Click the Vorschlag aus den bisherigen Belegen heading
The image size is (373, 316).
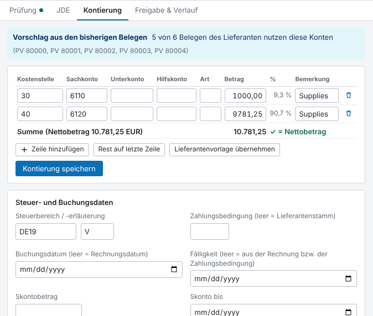tap(80, 37)
